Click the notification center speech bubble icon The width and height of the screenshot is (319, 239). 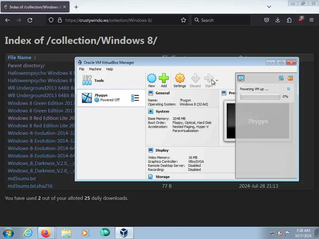coord(241,78)
